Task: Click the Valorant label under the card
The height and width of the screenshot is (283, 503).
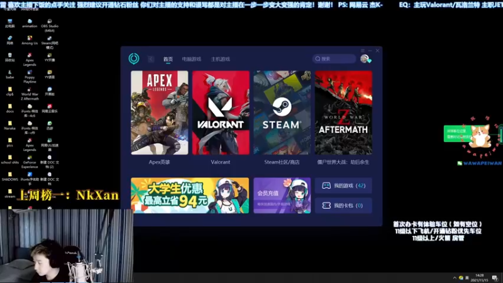Action: pos(221,162)
